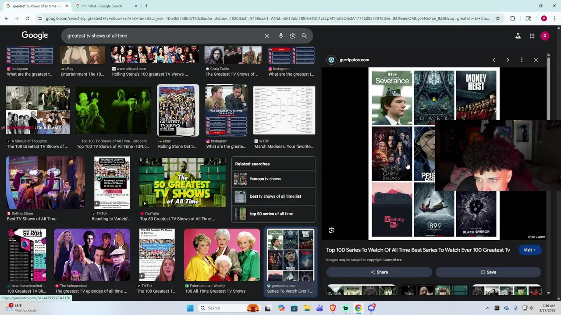Screen dimensions: 561x315
Task: Open a new browser tab
Action: click(x=146, y=6)
